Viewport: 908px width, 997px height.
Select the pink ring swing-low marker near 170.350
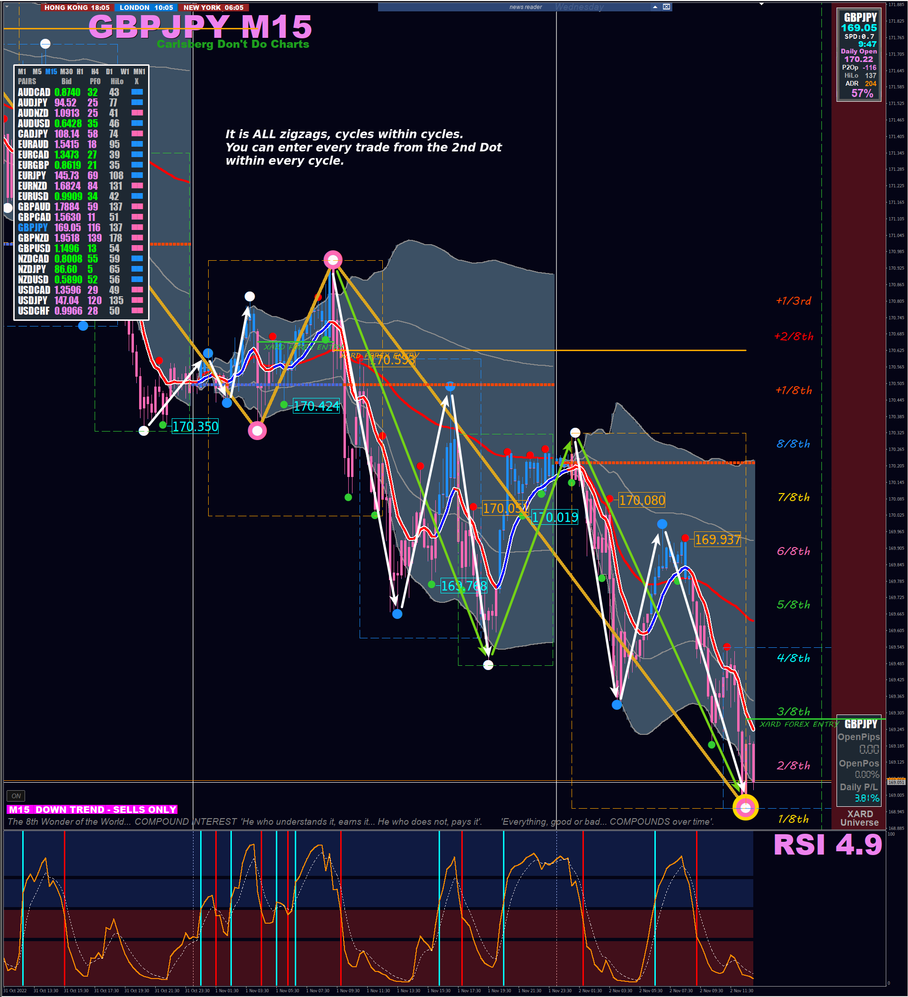257,431
